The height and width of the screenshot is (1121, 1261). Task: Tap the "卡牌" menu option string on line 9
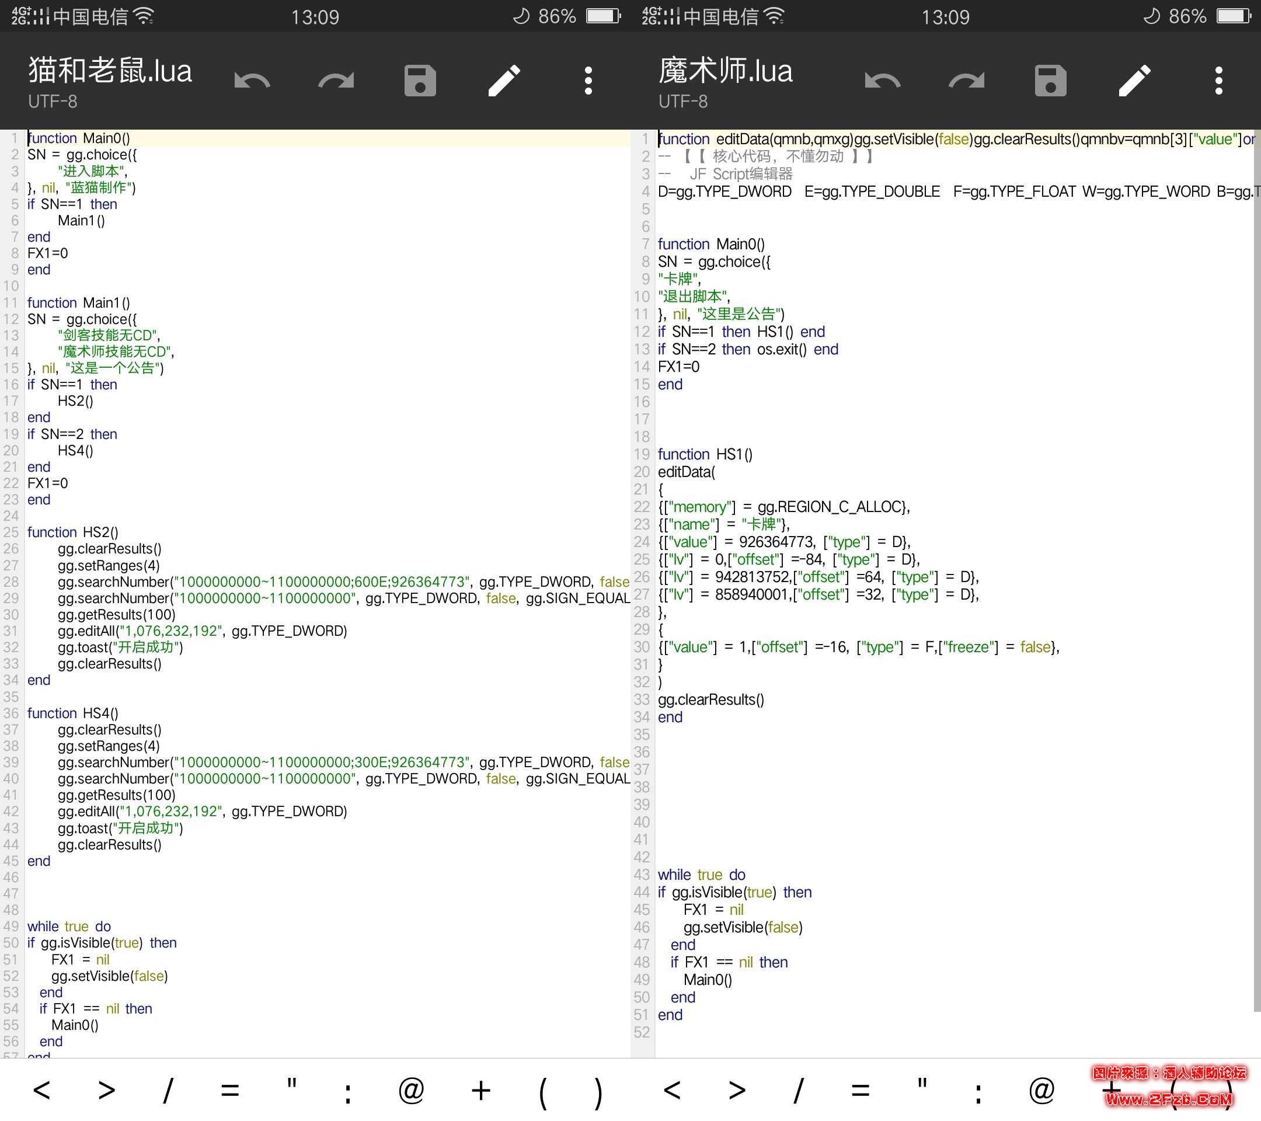679,280
